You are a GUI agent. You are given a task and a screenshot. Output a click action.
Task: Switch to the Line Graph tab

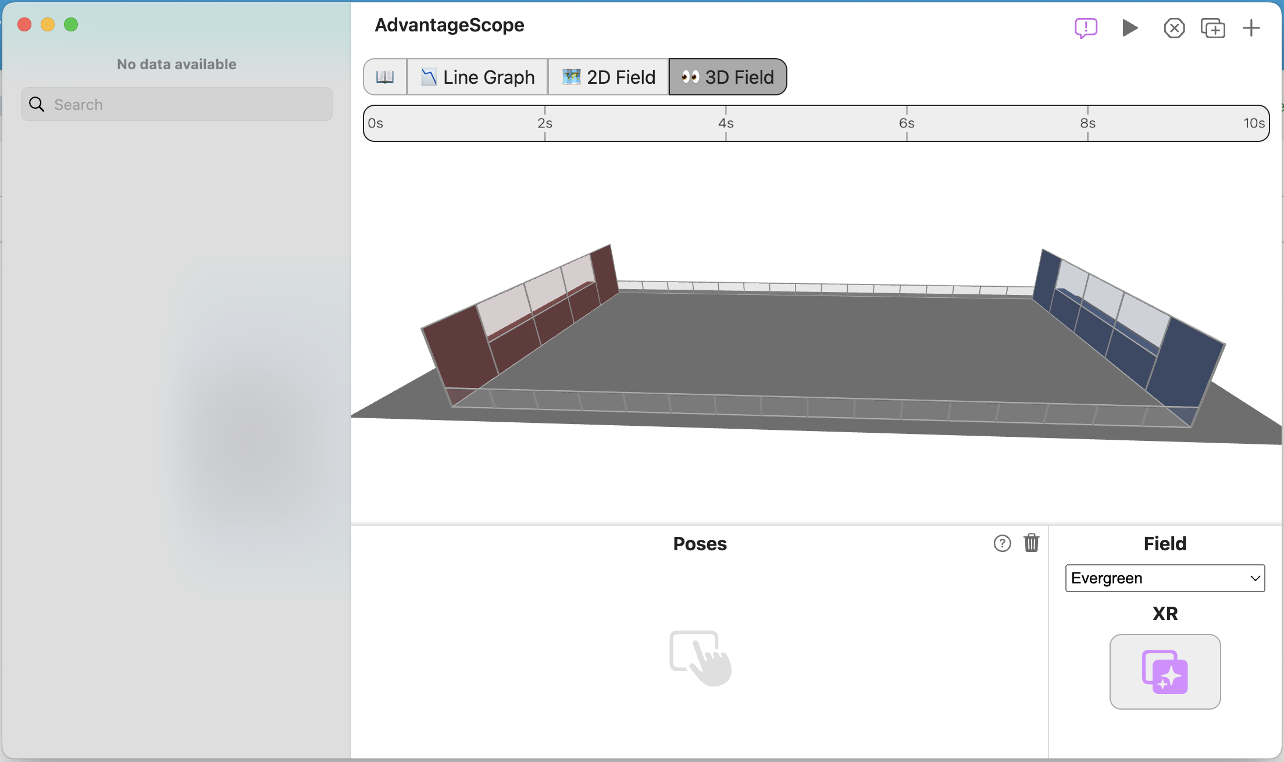pyautogui.click(x=477, y=77)
